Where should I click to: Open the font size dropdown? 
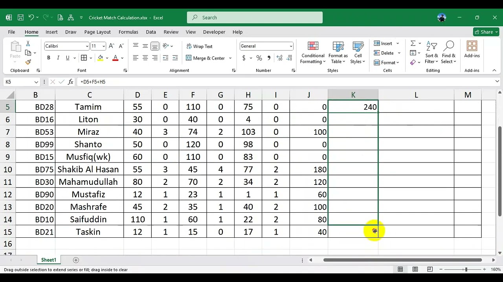[103, 46]
